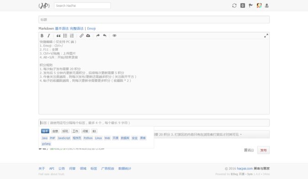Click the cloud upload icon in toolbar
Screen dimensions: 308x179
coord(88,36)
